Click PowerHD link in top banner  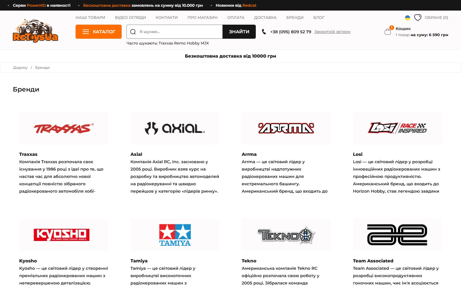point(36,5)
